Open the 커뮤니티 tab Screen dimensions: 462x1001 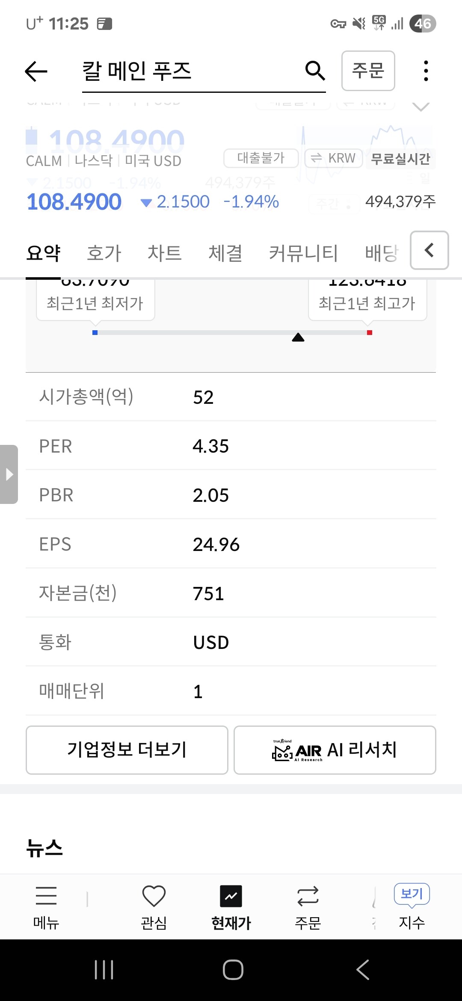(303, 253)
